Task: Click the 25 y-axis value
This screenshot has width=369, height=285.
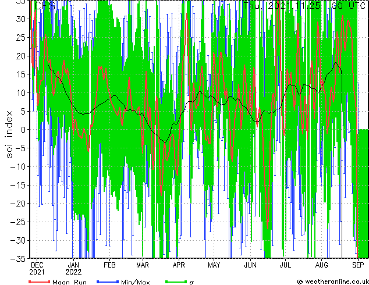Action: point(20,37)
